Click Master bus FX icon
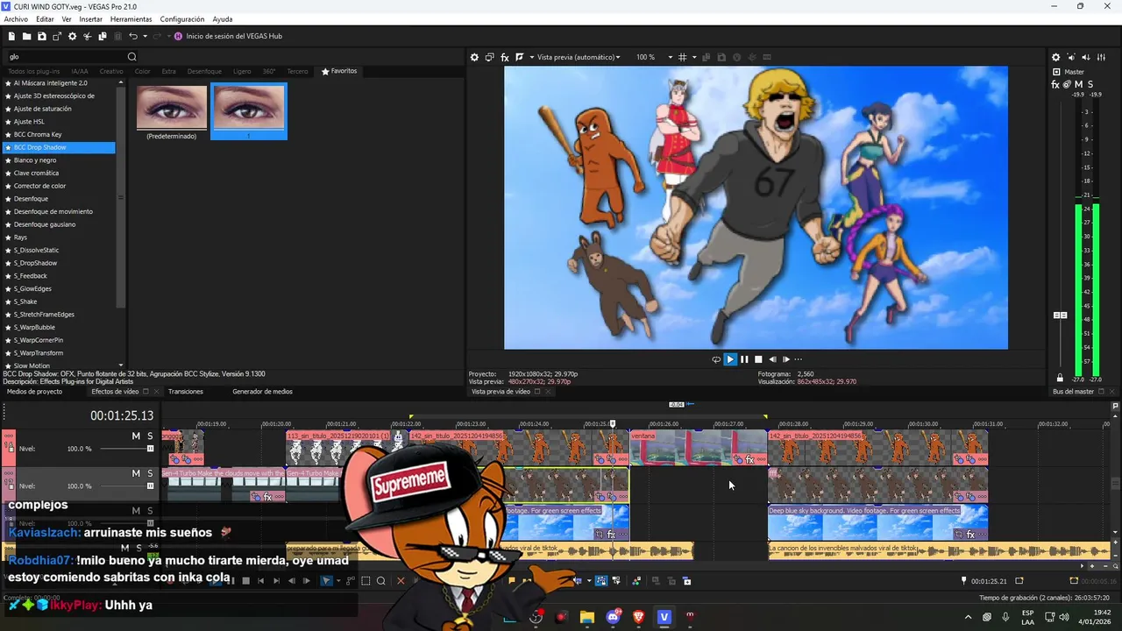 click(x=1055, y=84)
